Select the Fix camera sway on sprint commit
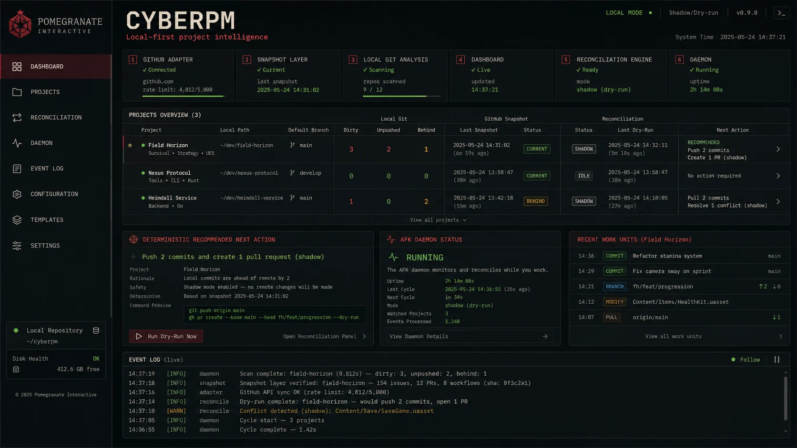 pos(679,271)
